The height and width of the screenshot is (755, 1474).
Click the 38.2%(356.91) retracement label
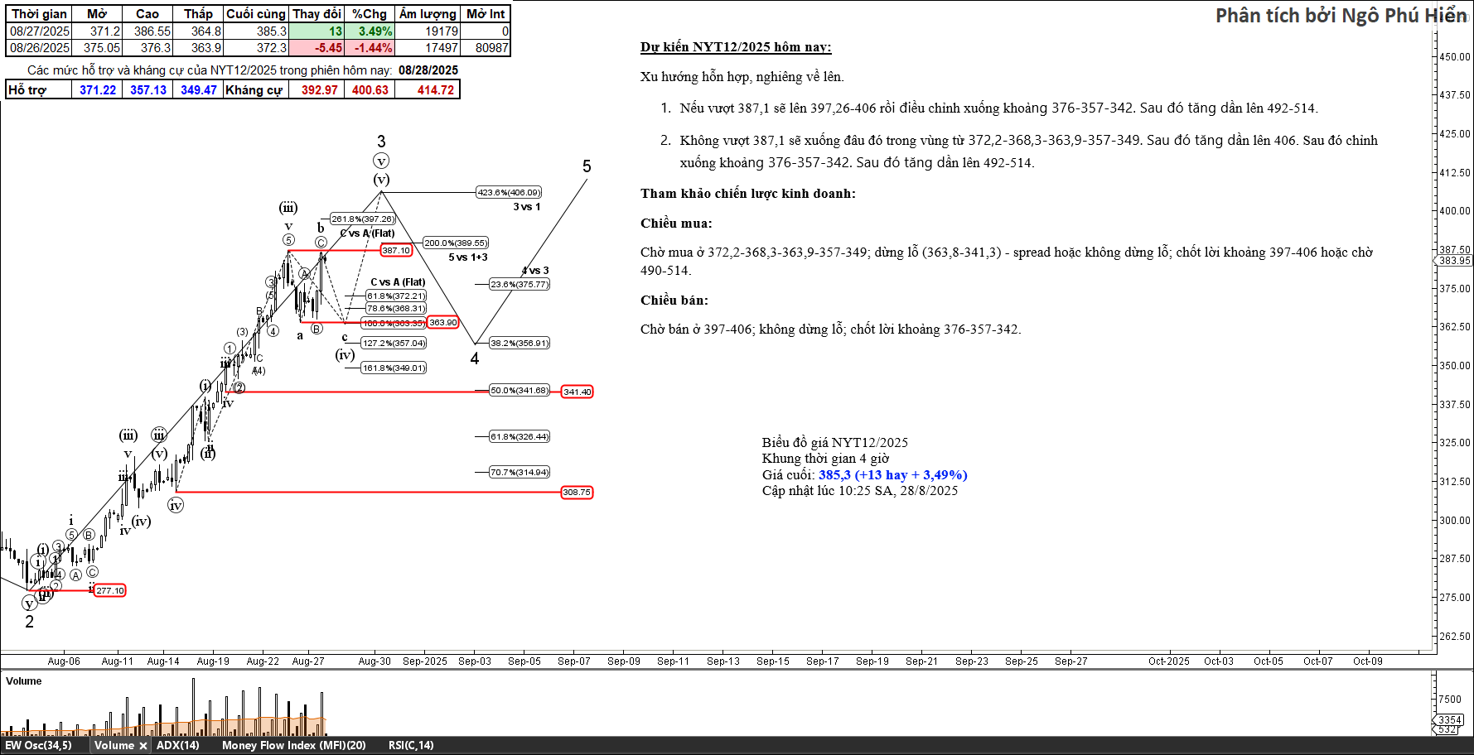pyautogui.click(x=520, y=344)
